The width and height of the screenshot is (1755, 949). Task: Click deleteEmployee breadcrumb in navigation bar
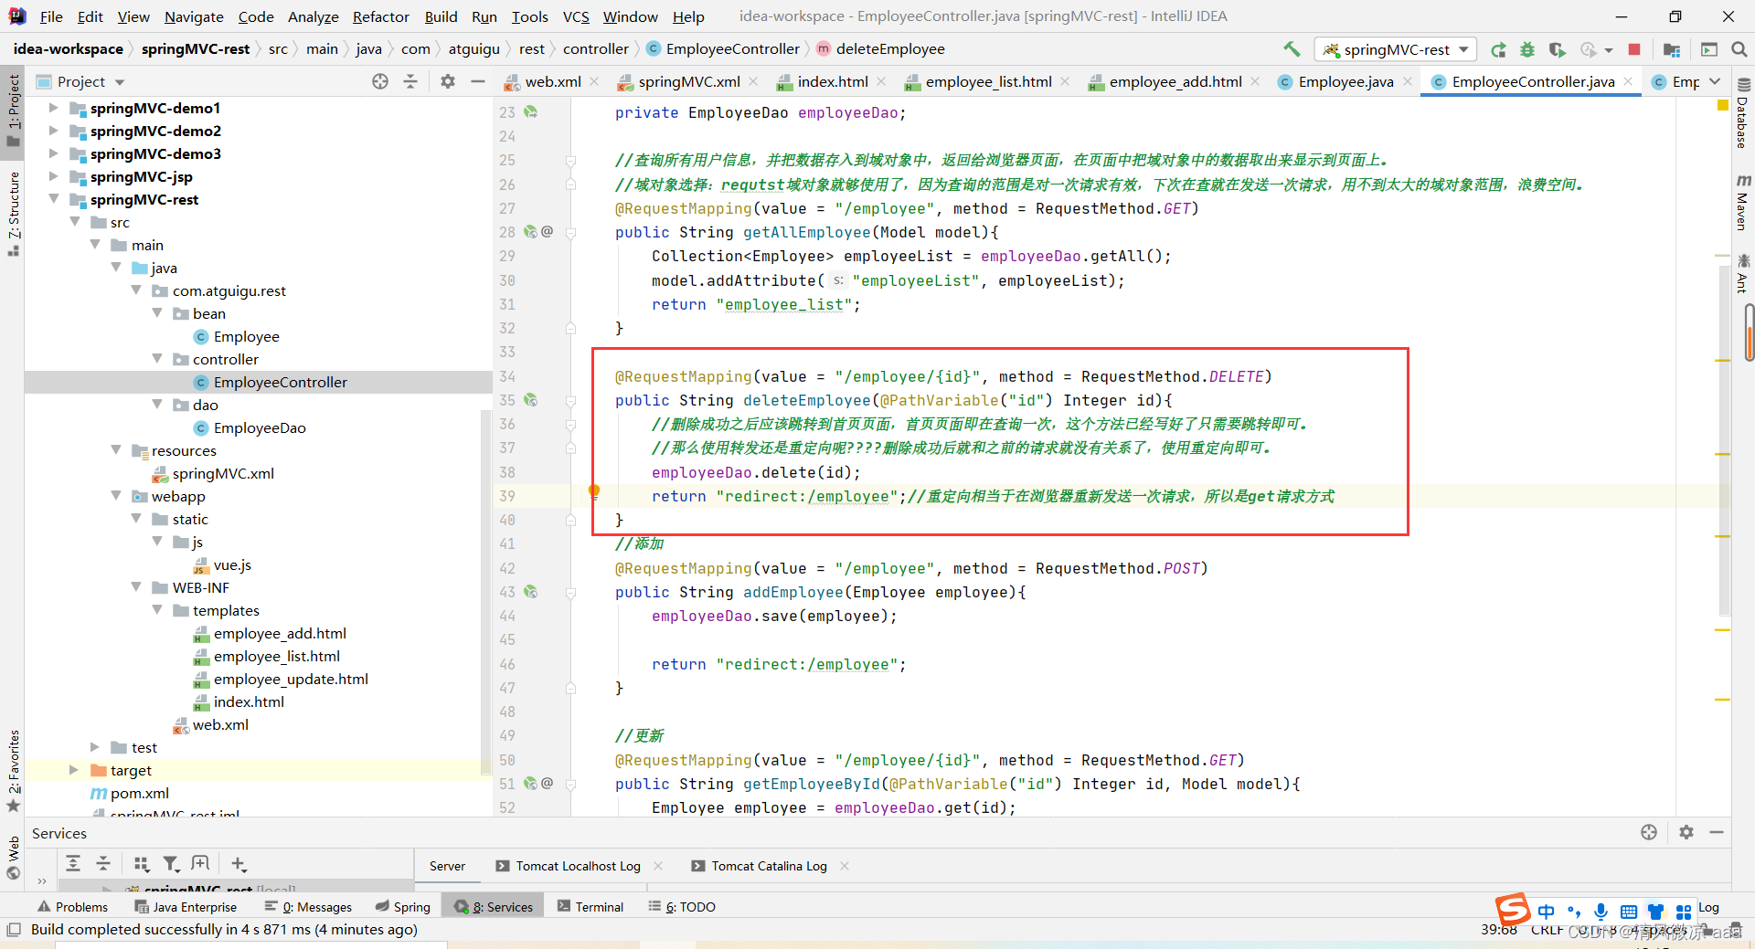tap(889, 49)
